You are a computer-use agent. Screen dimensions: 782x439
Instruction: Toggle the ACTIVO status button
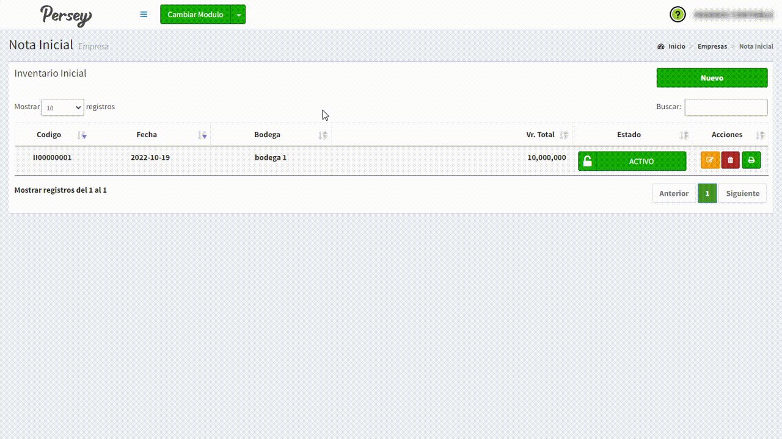632,162
